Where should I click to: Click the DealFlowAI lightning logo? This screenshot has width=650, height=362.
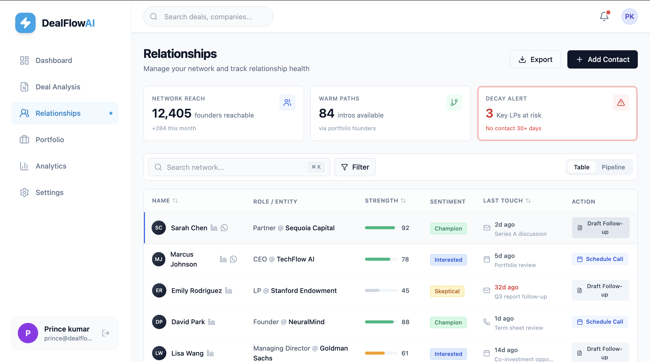(x=25, y=23)
